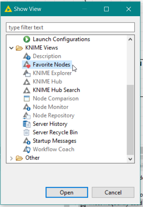Select the Startup Messages icon
This screenshot has width=143, height=207.
pos(27,141)
